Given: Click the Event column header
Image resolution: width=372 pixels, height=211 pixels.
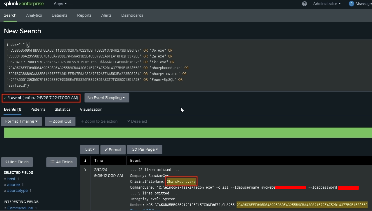Looking at the screenshot, I should tap(135, 161).
